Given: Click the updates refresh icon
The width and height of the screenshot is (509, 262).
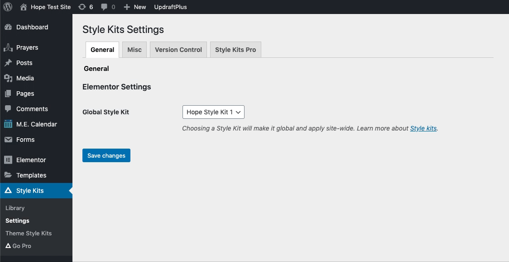Looking at the screenshot, I should (x=82, y=7).
